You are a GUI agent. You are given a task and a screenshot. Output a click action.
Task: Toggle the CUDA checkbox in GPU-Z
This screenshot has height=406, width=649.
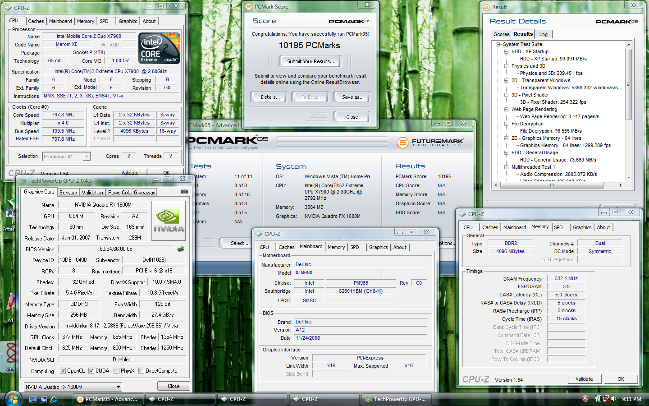point(91,371)
